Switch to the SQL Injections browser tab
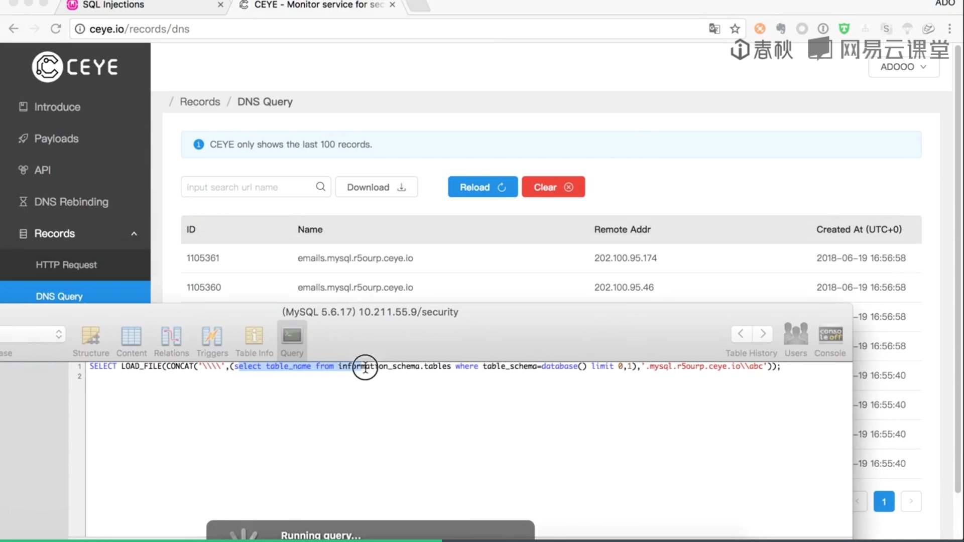964x542 pixels. tap(113, 5)
